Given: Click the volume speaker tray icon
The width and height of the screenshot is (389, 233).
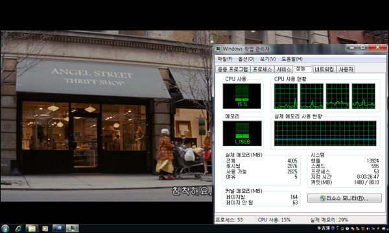Looking at the screenshot, I should click(x=368, y=228).
